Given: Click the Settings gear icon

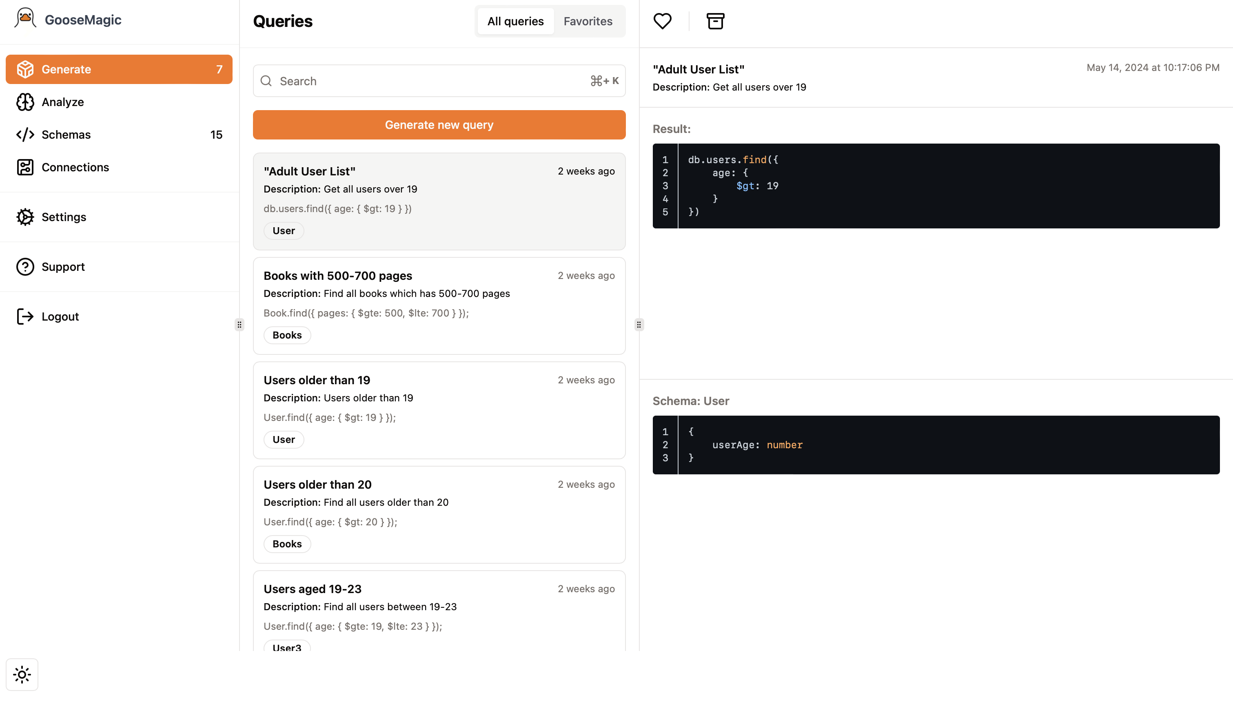Looking at the screenshot, I should pyautogui.click(x=25, y=217).
